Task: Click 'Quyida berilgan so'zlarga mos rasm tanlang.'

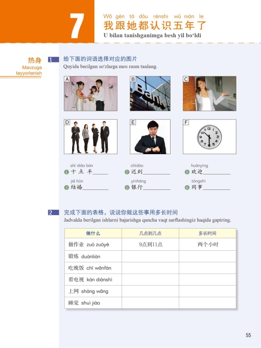Action: 110,67
